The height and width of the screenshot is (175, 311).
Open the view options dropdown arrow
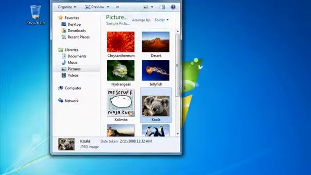point(152,7)
